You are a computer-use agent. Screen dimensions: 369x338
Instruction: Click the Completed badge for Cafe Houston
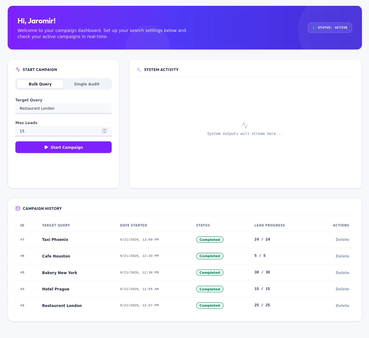(x=210, y=256)
